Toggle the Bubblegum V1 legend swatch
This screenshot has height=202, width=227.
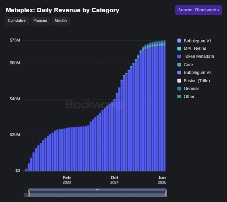tap(179, 40)
